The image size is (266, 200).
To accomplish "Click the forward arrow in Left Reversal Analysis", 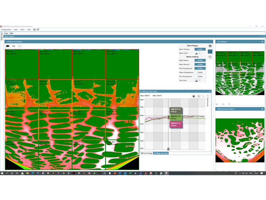I will pos(14,46).
